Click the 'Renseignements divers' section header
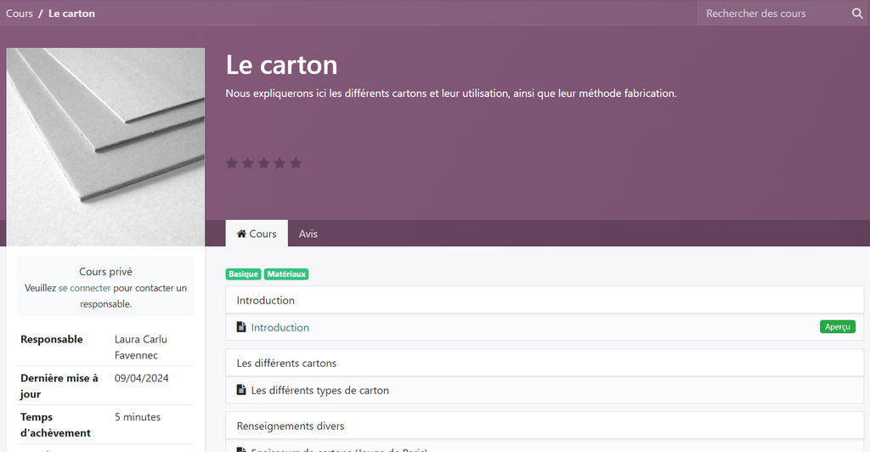 (545, 426)
